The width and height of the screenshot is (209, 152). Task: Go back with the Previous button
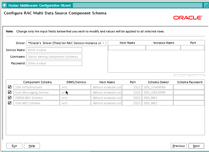pos(179,146)
